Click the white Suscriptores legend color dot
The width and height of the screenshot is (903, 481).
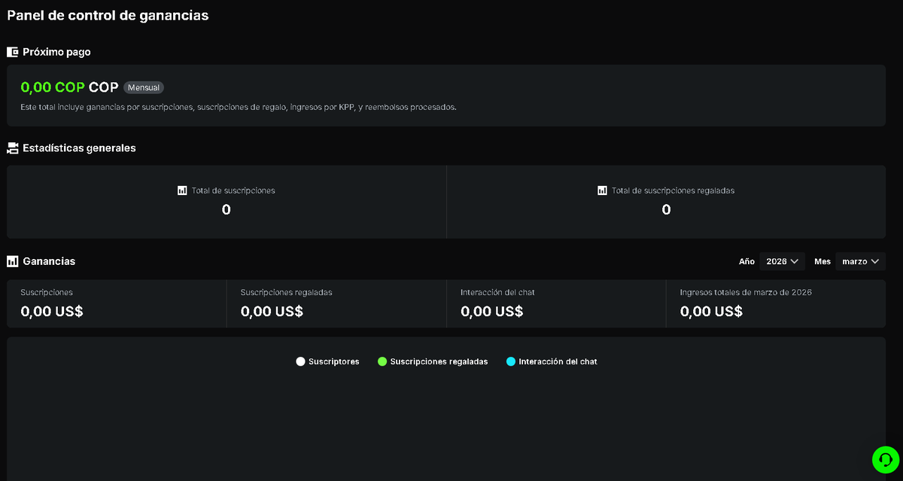[x=300, y=361]
